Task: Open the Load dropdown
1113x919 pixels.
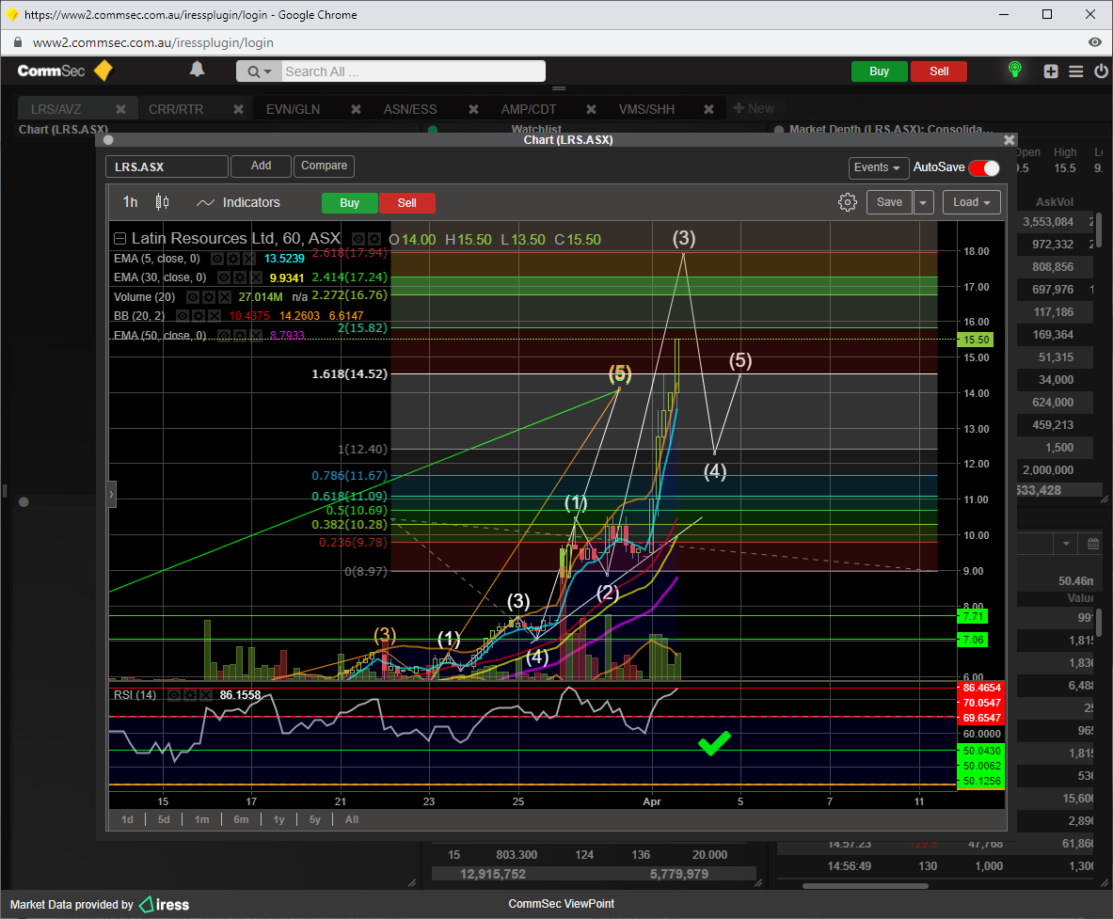Action: click(x=972, y=202)
